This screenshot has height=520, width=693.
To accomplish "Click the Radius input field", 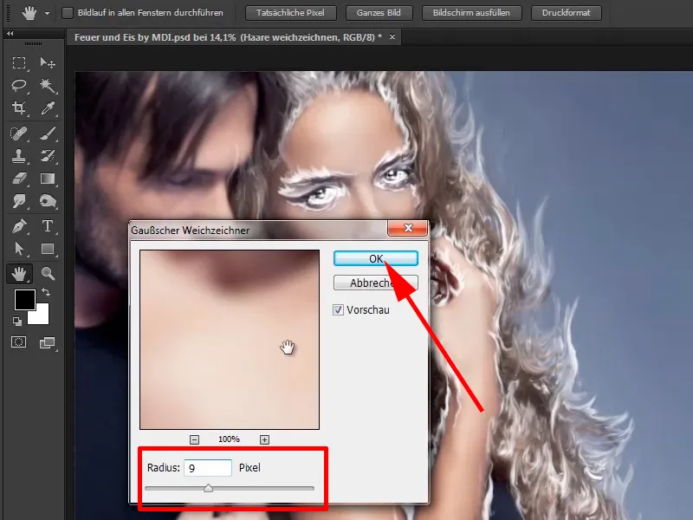I will (208, 468).
